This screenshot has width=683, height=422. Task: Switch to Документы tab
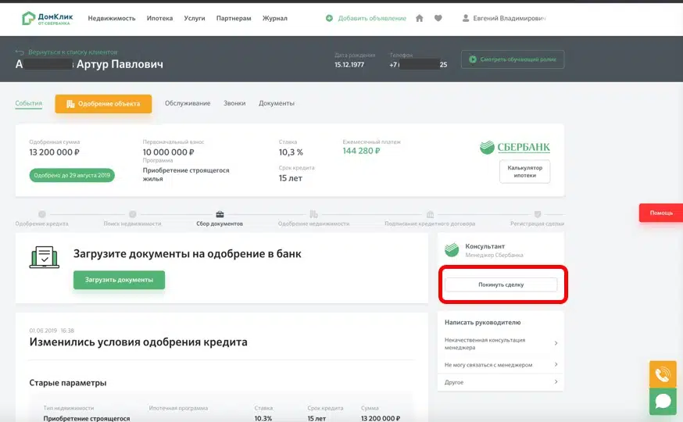(277, 103)
